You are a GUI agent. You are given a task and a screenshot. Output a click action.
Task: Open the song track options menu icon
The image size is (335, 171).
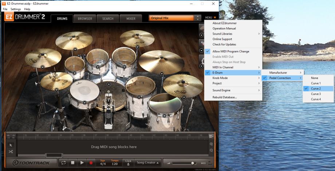211,136
